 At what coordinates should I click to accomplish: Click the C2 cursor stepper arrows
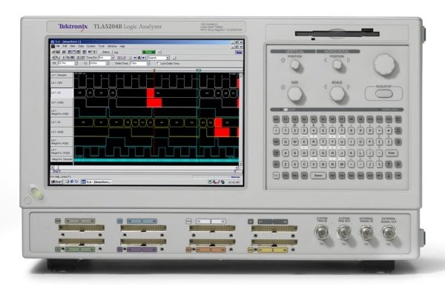108,64
